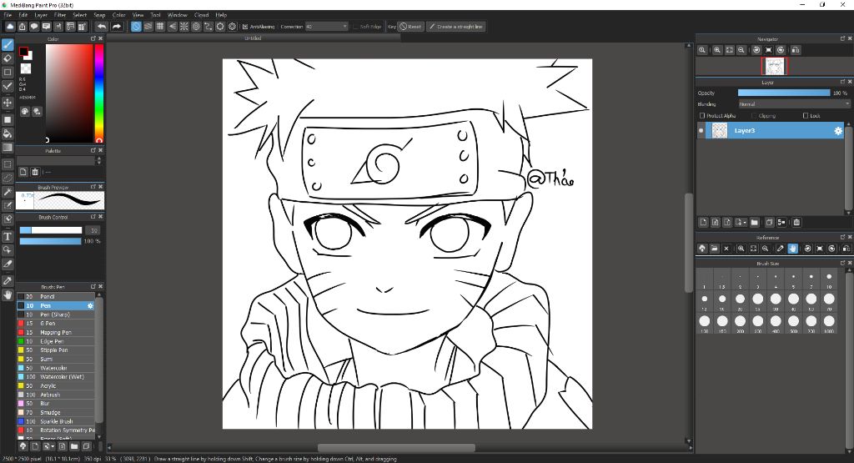Zoom in using Navigator plus magnifier
Image resolution: width=854 pixels, height=463 pixels.
(717, 50)
